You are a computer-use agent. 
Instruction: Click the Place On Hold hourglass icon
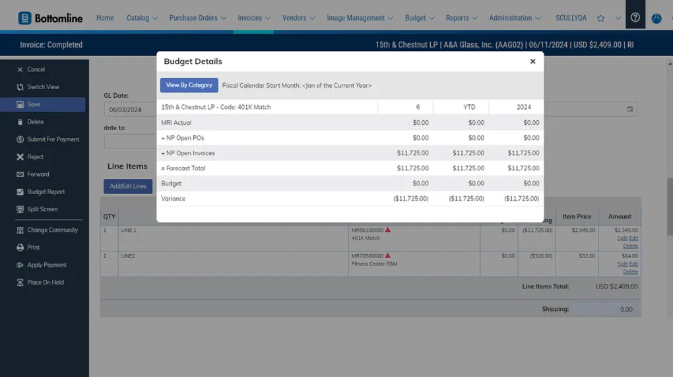(x=20, y=283)
